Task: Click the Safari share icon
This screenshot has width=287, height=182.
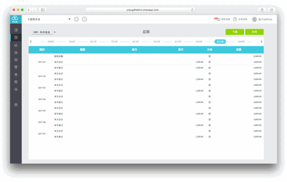Action: pyautogui.click(x=262, y=9)
